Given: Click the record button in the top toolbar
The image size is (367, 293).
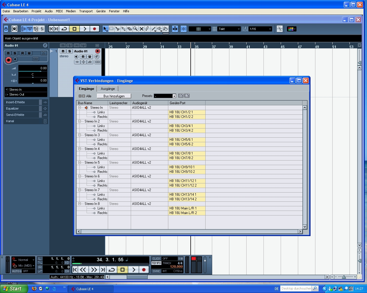Looking at the screenshot, I should tap(94, 29).
